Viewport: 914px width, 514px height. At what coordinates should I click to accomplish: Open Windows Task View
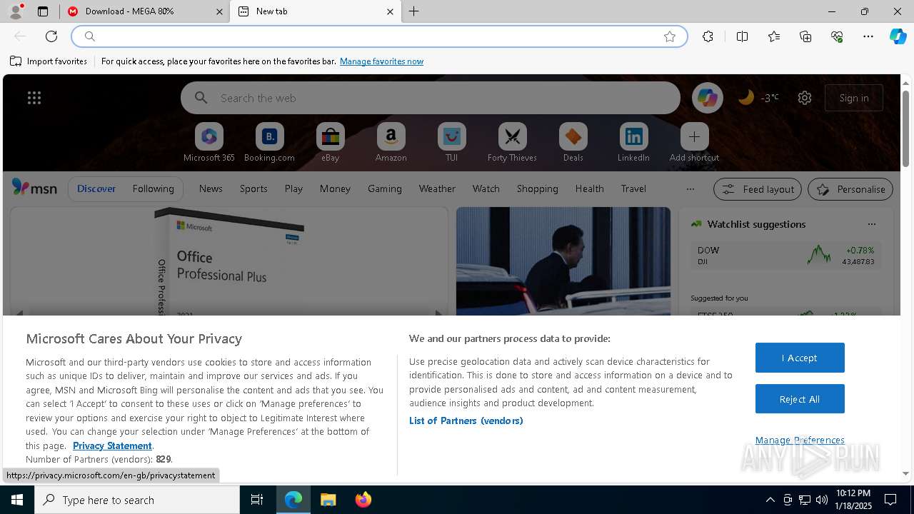tap(257, 500)
